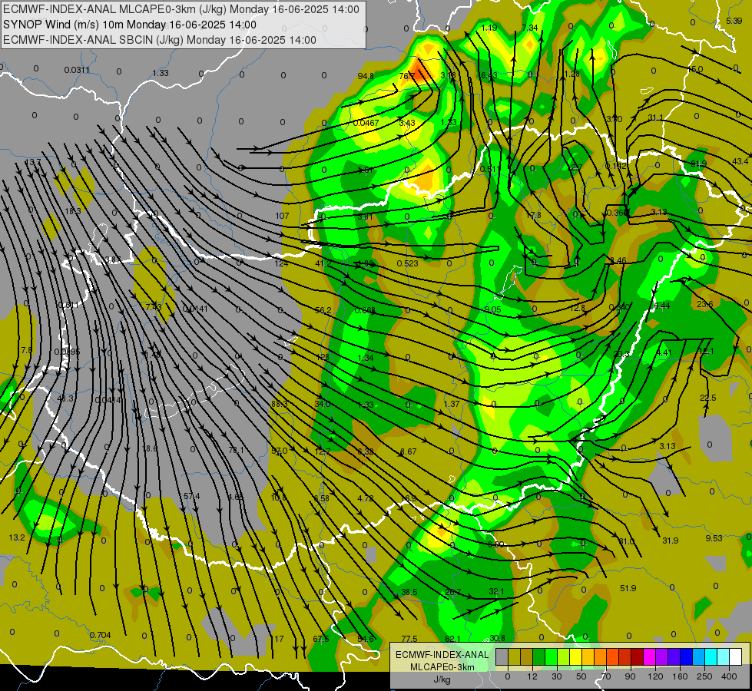Click the dark red swatch above 90
752x691 pixels.
point(637,657)
